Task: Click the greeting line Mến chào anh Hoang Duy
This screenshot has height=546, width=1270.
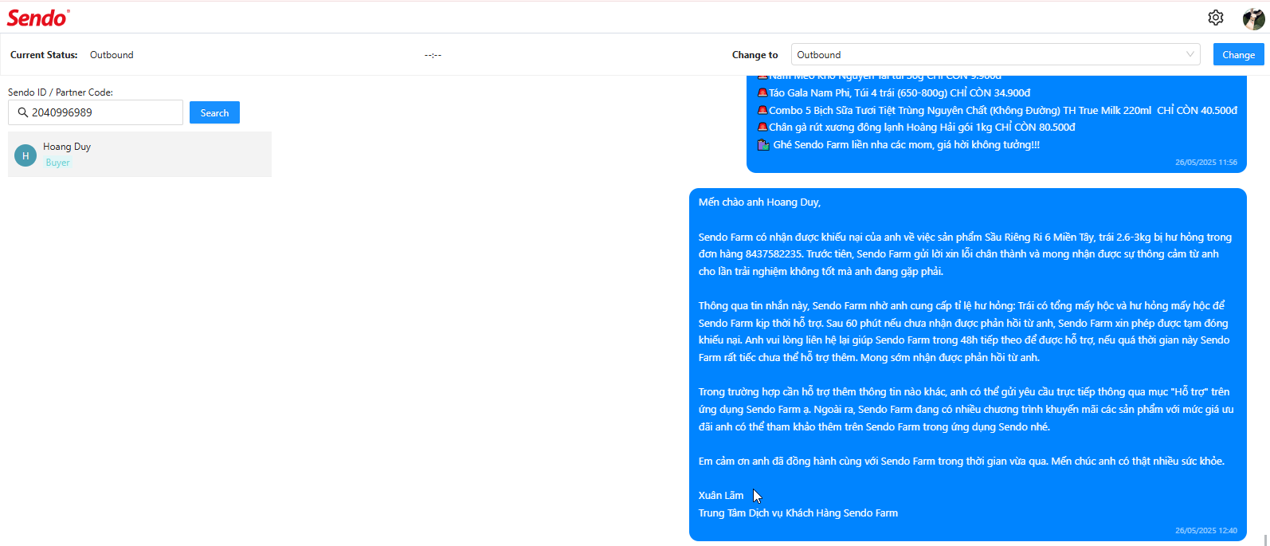Action: (759, 202)
